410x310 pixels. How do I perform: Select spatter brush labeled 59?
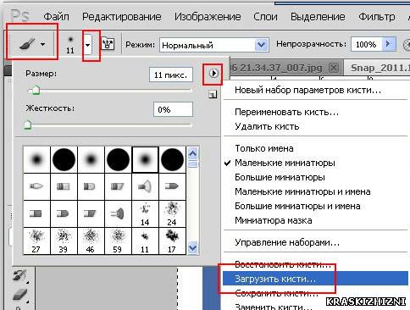tap(118, 241)
